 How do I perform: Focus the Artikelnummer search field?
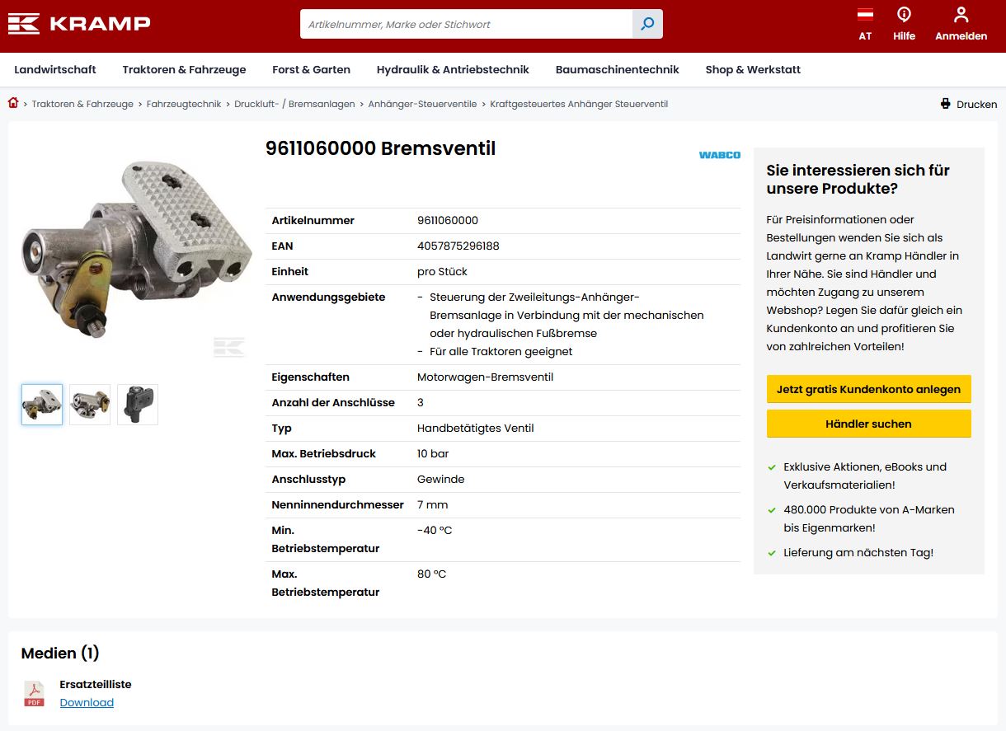(x=466, y=24)
